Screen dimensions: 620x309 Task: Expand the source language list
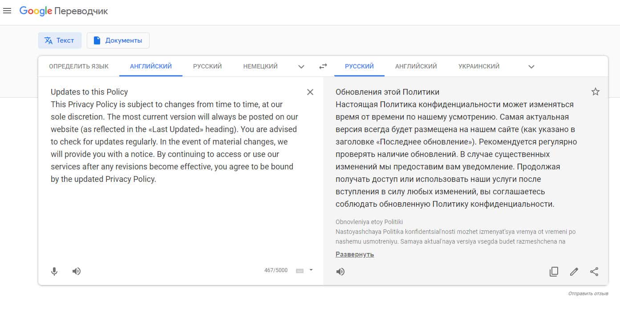coord(301,67)
